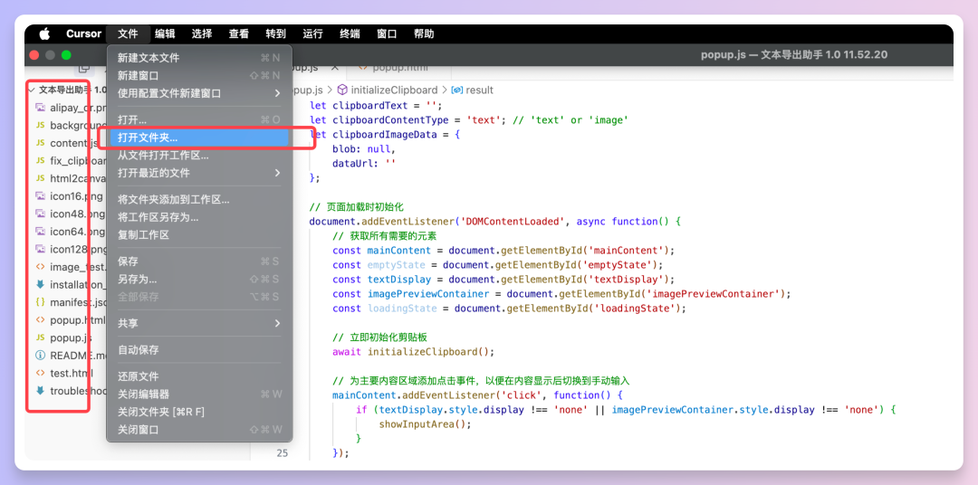This screenshot has height=485, width=978.
Task: Select the popup.js JS file icon
Action: [40, 338]
